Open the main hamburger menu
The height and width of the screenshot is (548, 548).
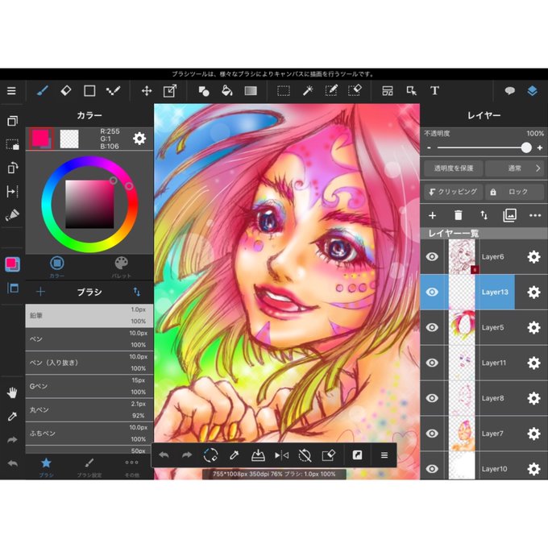coord(11,91)
